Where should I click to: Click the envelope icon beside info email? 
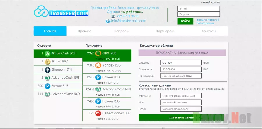[x=108, y=21]
